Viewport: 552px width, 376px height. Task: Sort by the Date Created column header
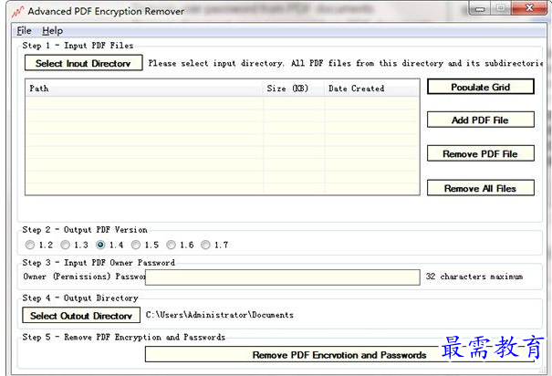coord(371,89)
